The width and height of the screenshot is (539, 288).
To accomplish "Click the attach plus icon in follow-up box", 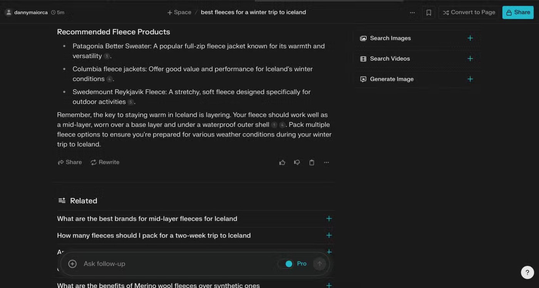I will click(72, 264).
